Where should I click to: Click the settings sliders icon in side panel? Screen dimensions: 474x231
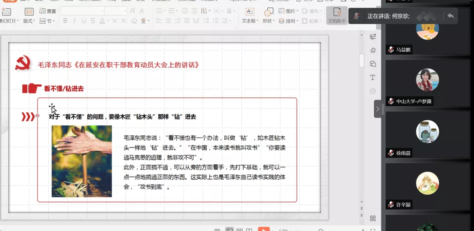coord(373,37)
